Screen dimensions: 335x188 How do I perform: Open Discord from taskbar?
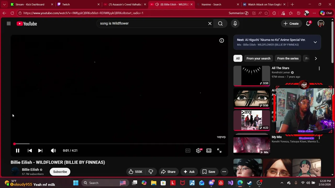pyautogui.click(x=211, y=183)
